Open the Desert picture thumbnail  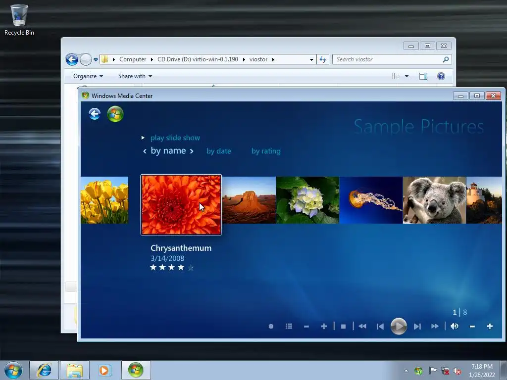[249, 200]
